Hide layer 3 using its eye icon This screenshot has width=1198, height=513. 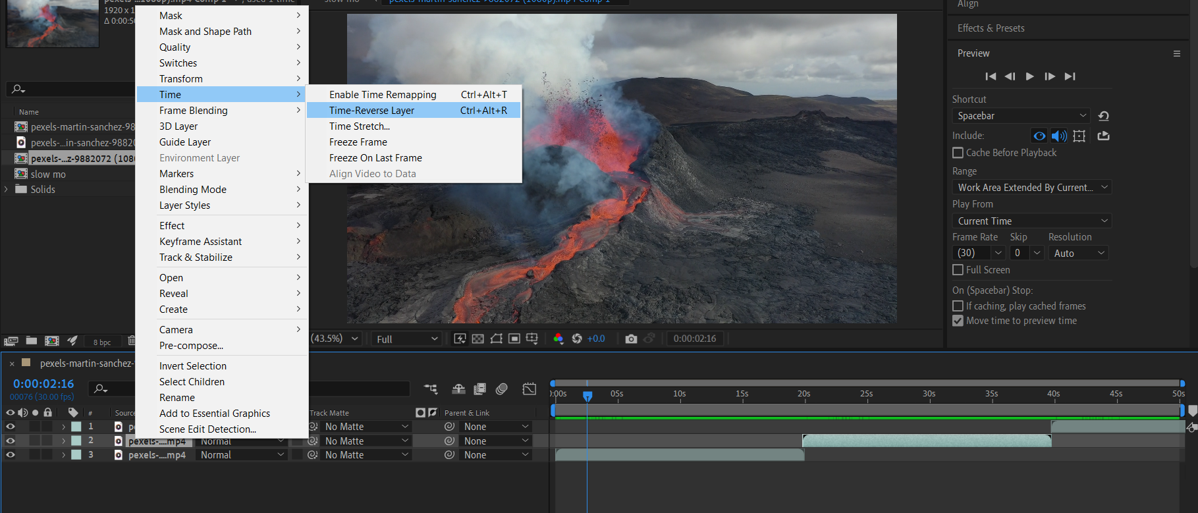point(11,455)
